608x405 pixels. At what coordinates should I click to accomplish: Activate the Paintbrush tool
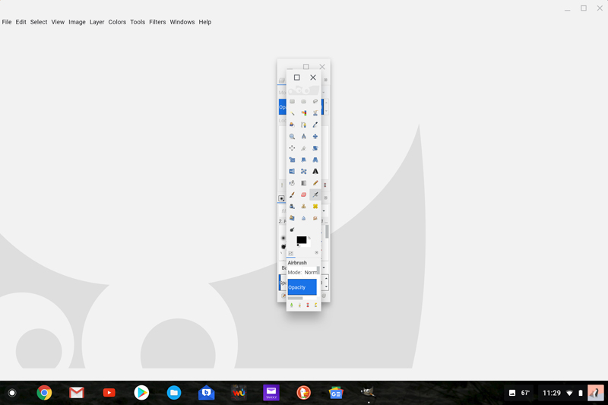[x=292, y=195]
